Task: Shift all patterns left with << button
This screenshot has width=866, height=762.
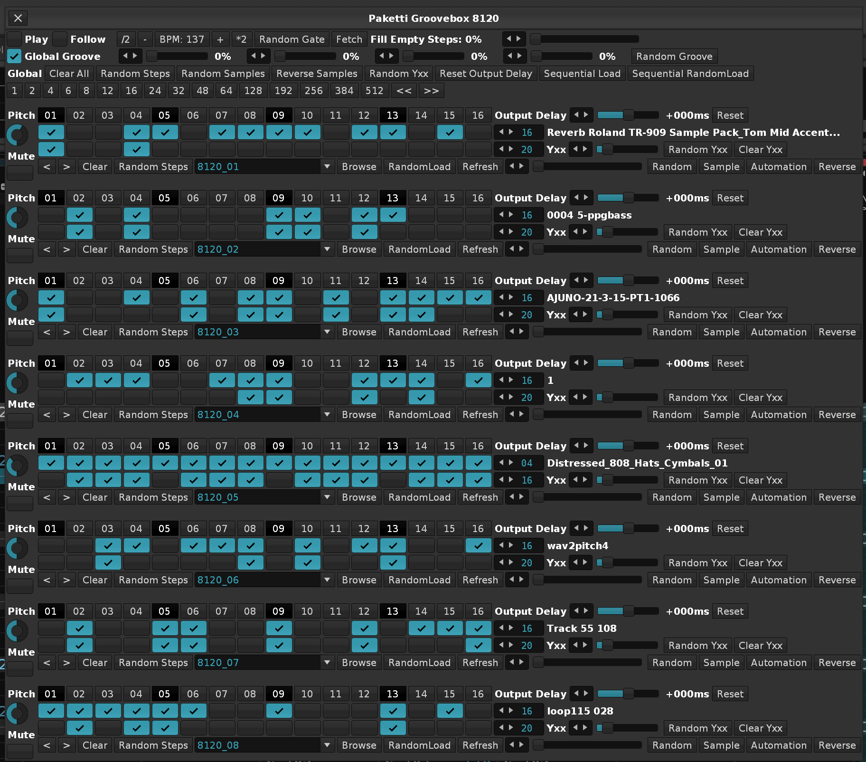Action: click(404, 91)
